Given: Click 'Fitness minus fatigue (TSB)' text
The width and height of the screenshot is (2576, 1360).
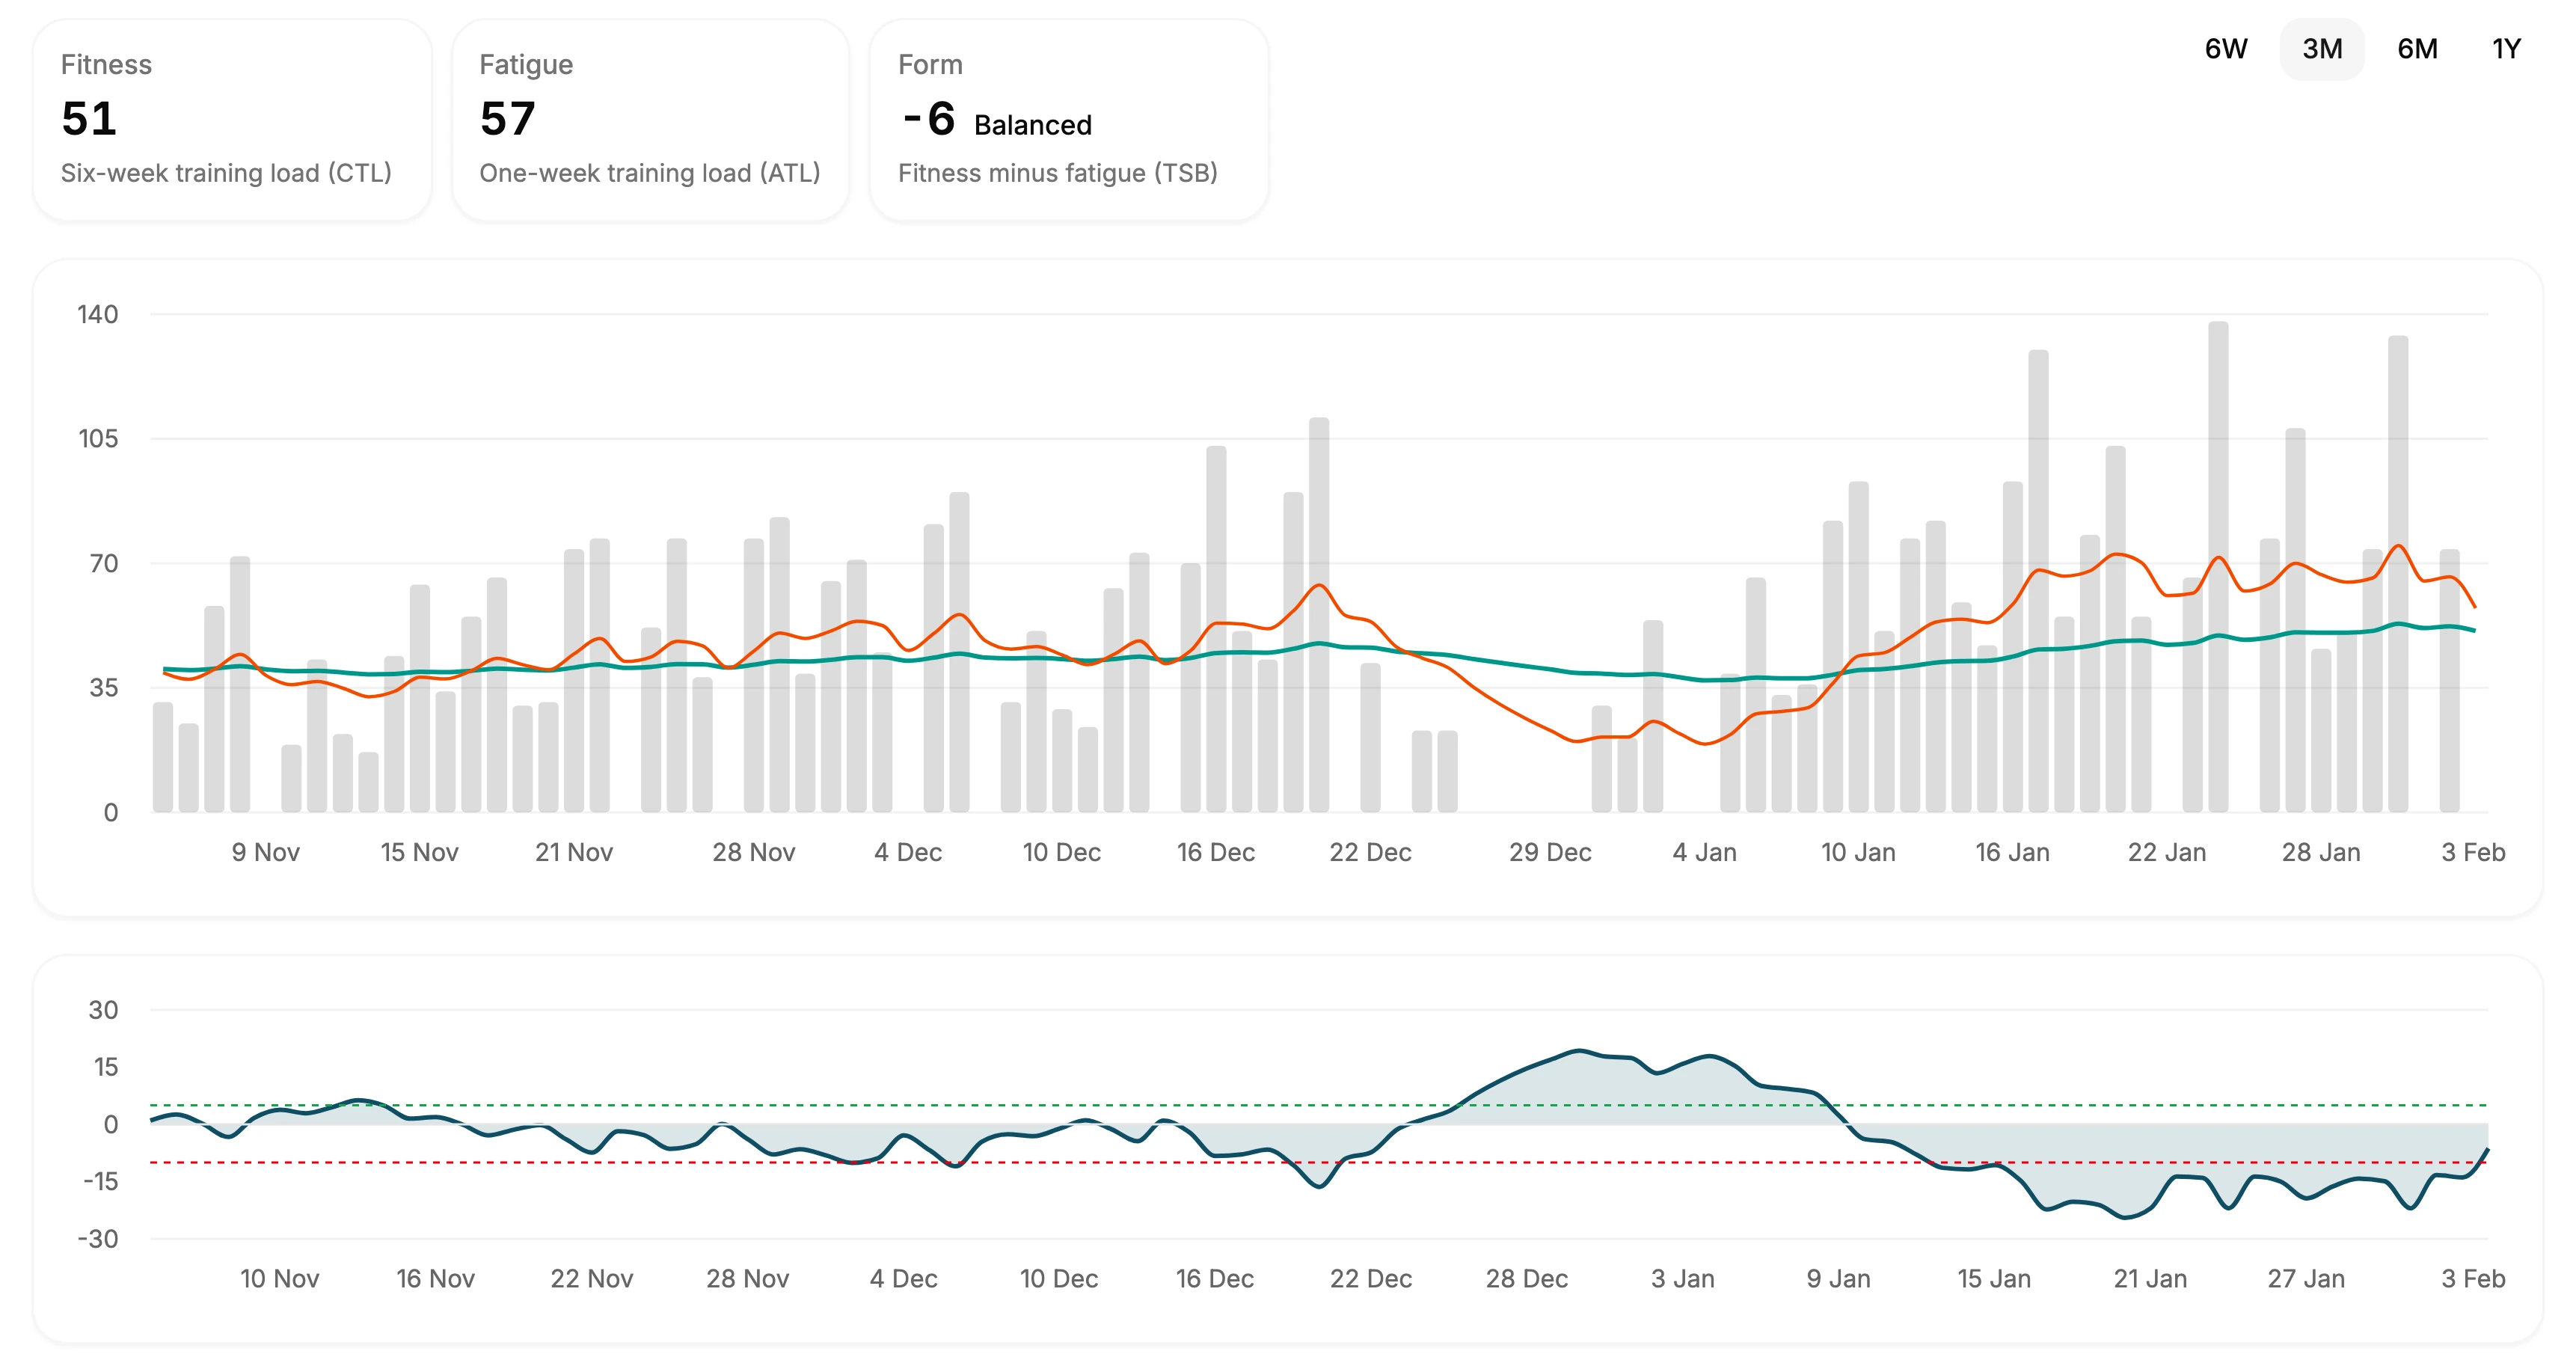Looking at the screenshot, I should point(1057,173).
